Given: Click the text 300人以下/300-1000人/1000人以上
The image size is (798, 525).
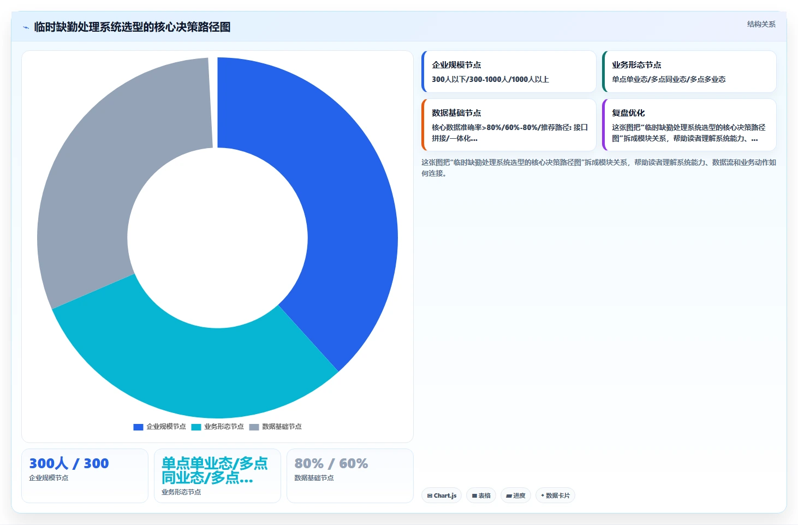Looking at the screenshot, I should (490, 79).
